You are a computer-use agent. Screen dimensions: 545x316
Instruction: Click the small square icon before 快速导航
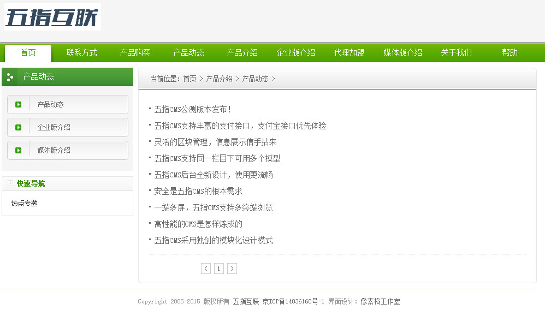[9, 183]
